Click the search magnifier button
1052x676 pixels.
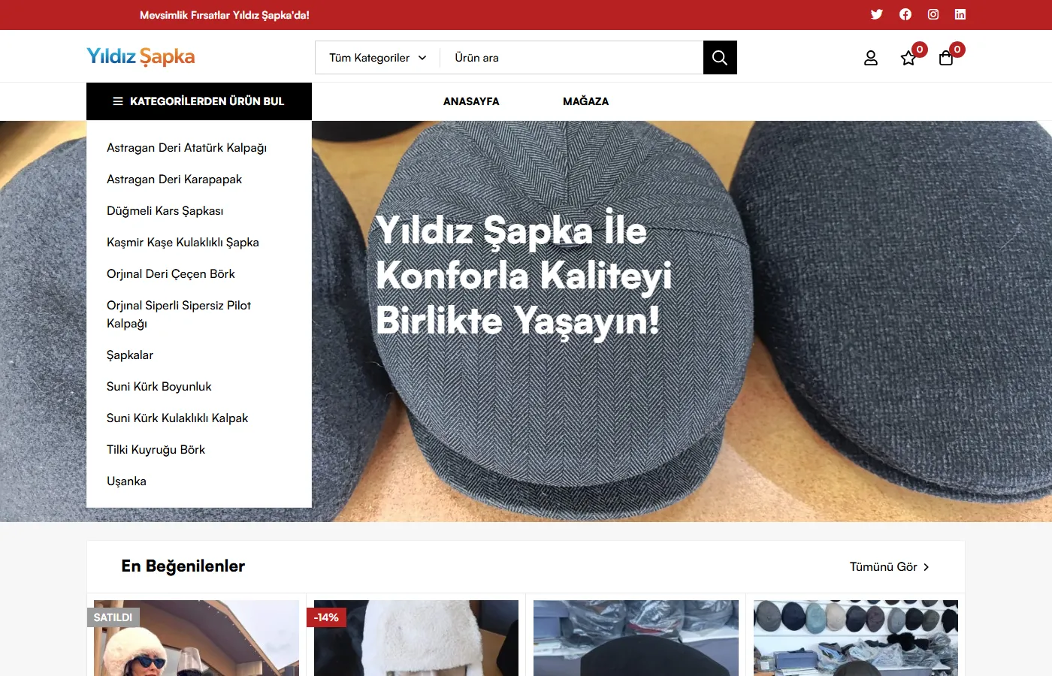point(720,58)
